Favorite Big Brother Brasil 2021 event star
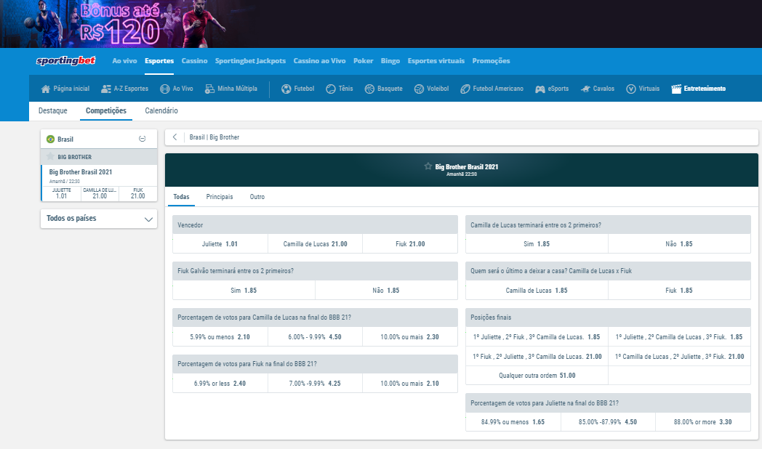 tap(428, 166)
